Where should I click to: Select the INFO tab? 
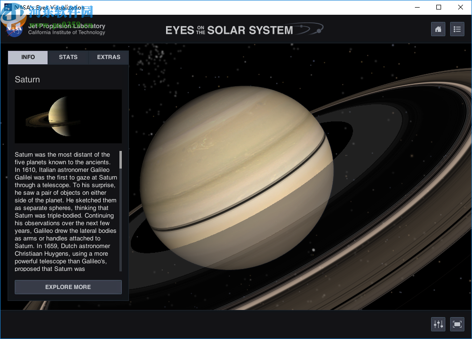(x=27, y=57)
